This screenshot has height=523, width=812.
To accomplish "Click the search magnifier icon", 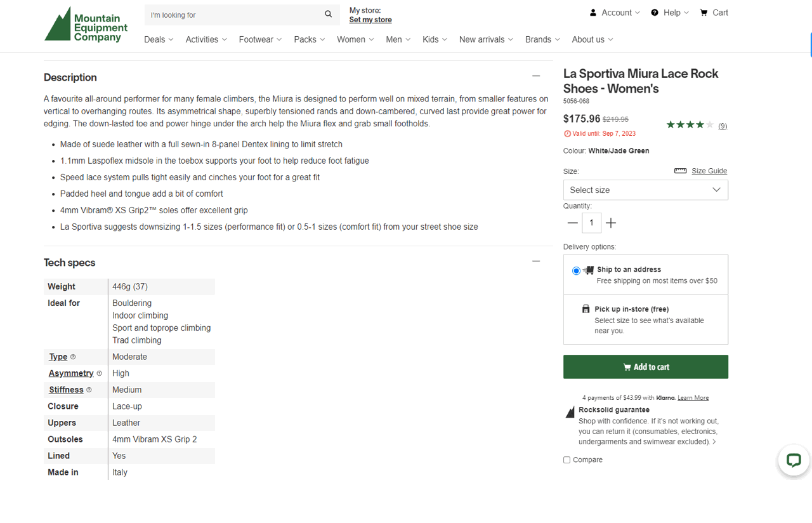I will (328, 14).
